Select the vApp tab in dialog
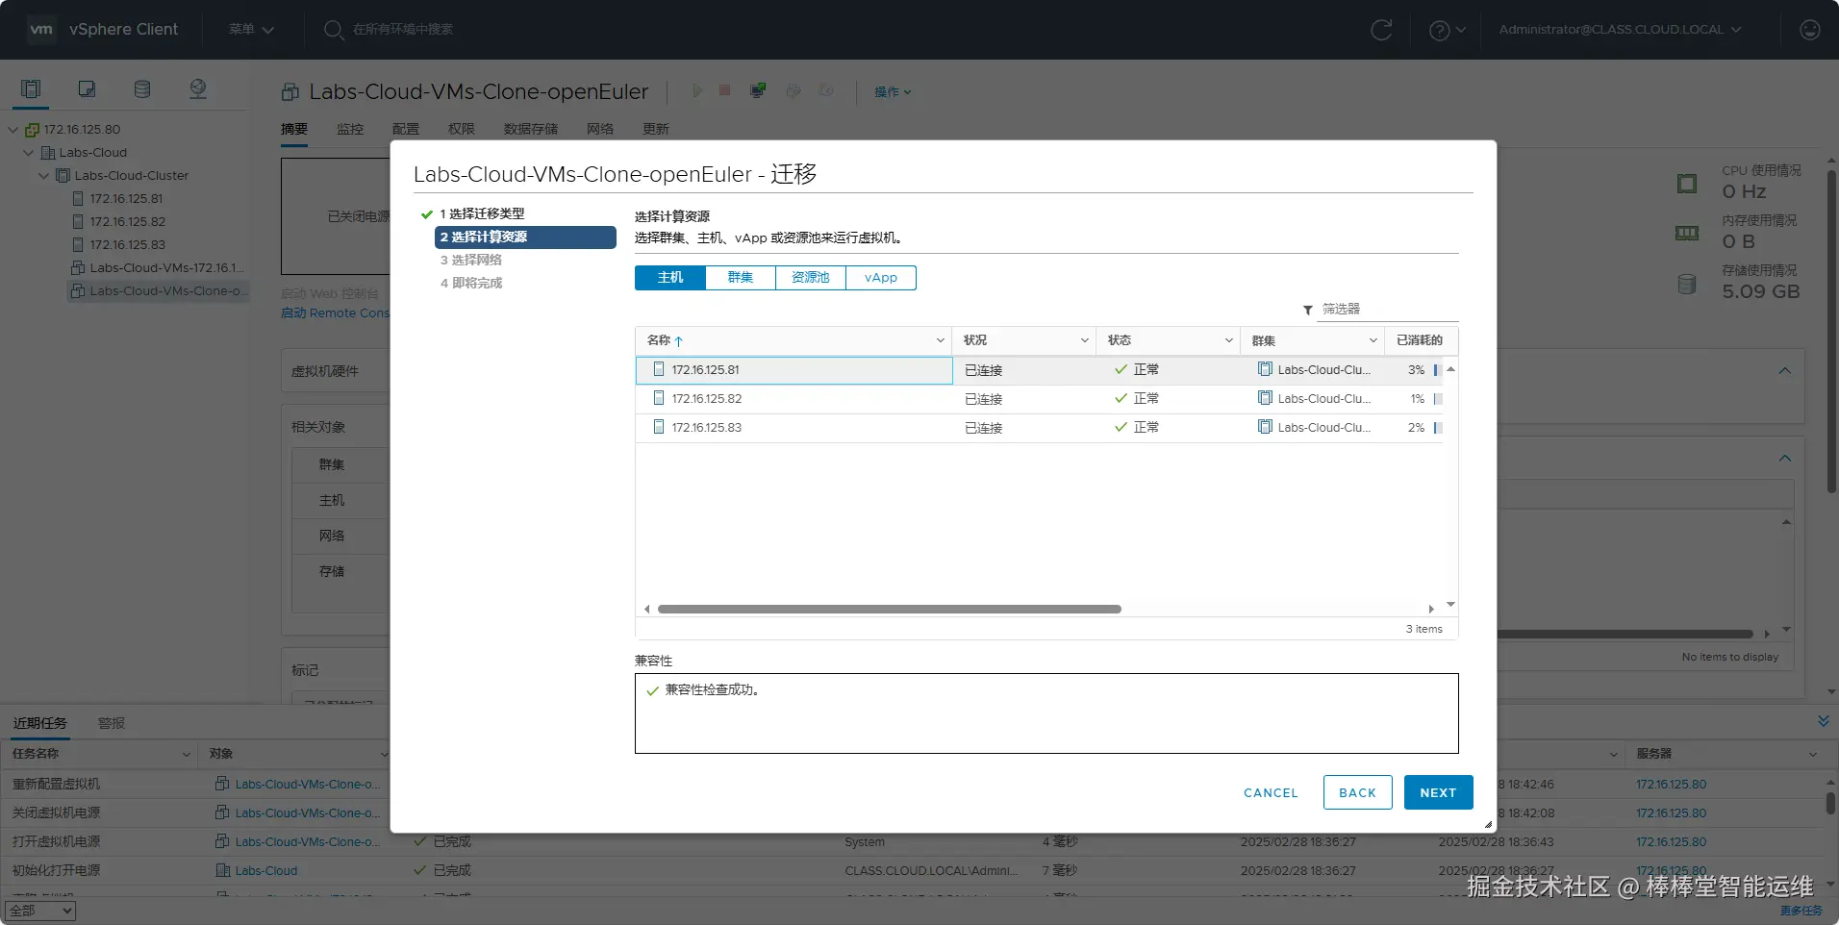 click(881, 278)
